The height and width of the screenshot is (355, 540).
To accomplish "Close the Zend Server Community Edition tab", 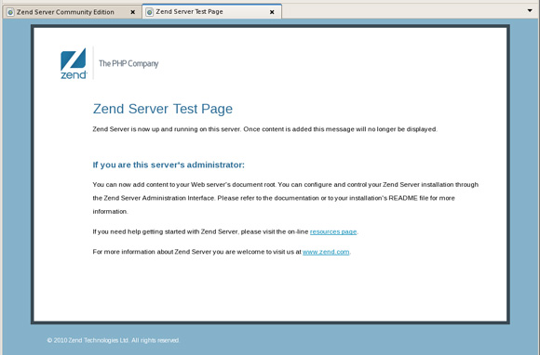I will tap(132, 12).
